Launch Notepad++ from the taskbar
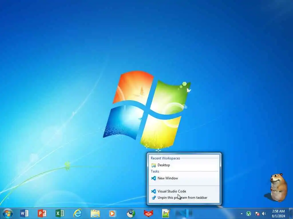Image resolution: width=293 pixels, height=219 pixels. [x=166, y=213]
